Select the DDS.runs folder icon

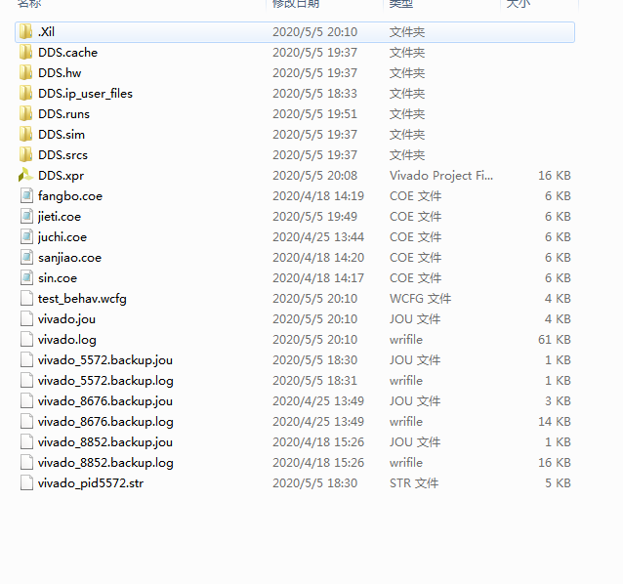click(x=25, y=114)
